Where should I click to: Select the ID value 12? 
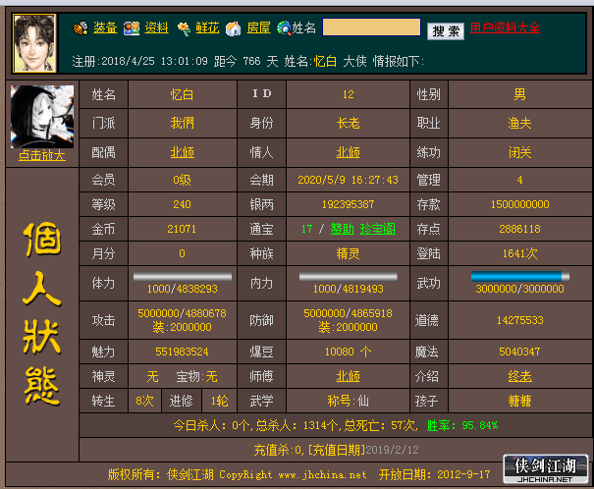click(349, 94)
